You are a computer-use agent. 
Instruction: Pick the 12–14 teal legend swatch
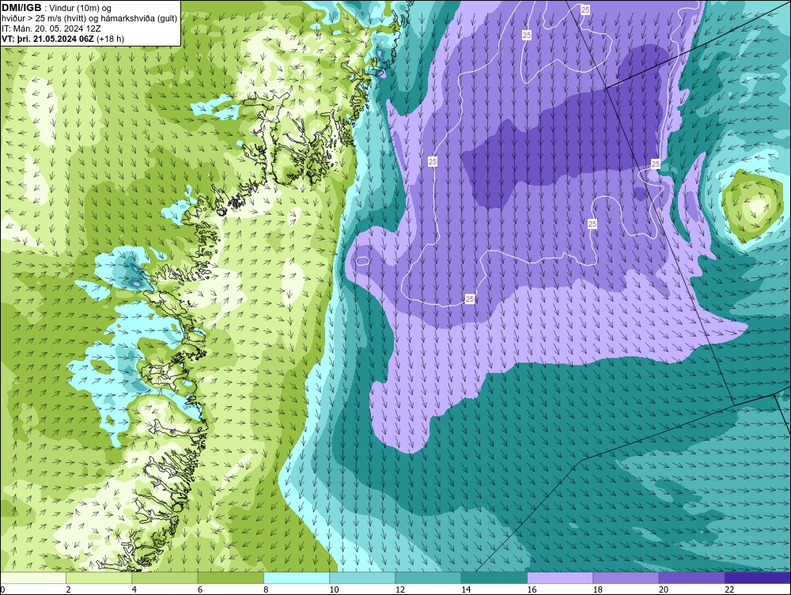[428, 578]
